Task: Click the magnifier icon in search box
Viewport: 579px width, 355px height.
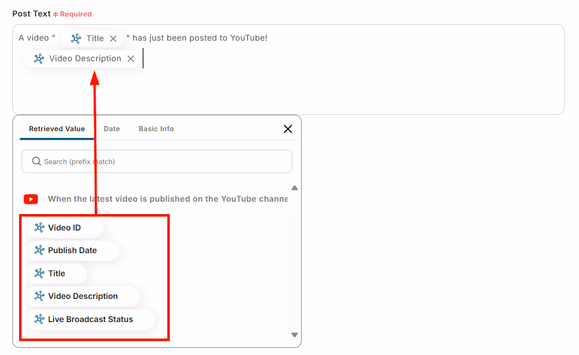Action: tap(36, 161)
